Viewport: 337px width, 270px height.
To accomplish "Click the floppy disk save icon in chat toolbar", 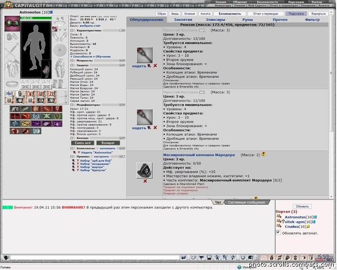I will coord(209,258).
